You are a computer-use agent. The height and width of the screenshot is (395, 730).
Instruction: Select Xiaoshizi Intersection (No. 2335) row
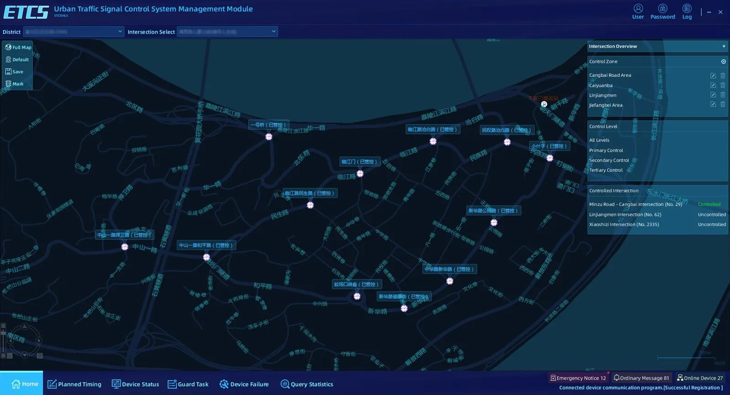tap(657, 225)
